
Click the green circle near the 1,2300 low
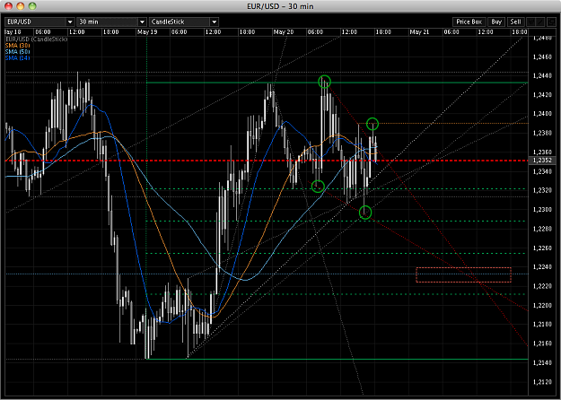(x=365, y=213)
